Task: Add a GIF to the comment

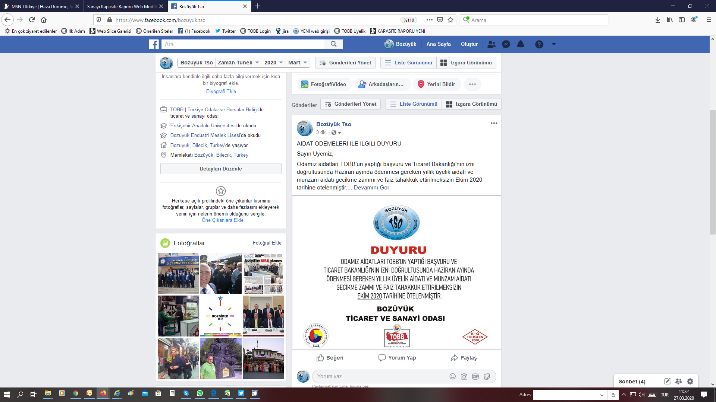Action: (475, 376)
